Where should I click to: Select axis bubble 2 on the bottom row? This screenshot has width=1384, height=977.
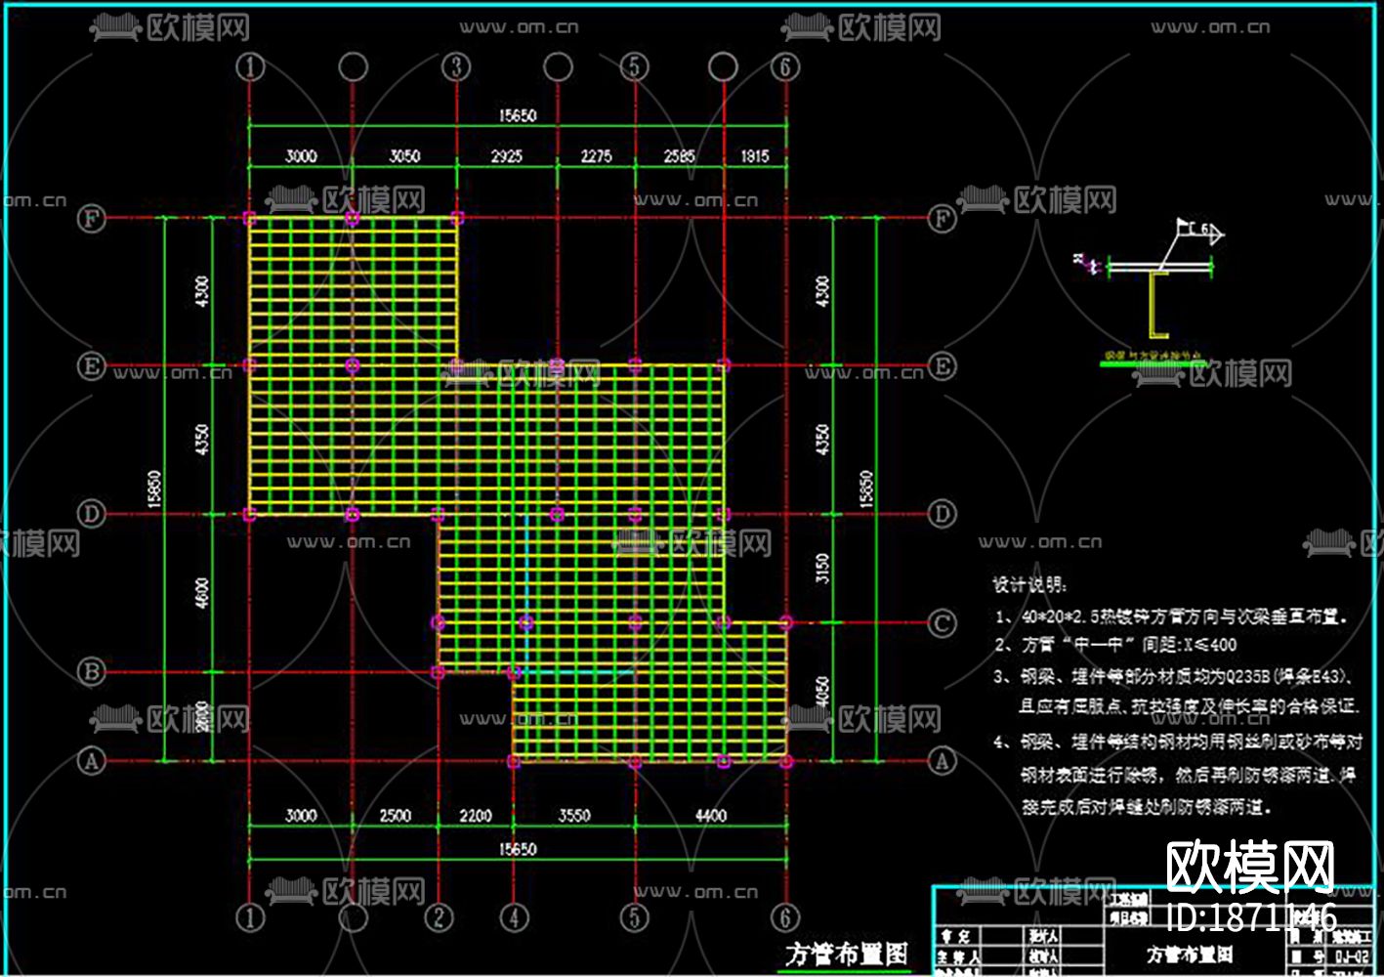(x=440, y=917)
